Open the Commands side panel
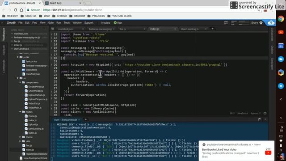The height and width of the screenshot is (161, 286). pyautogui.click(x=4, y=67)
